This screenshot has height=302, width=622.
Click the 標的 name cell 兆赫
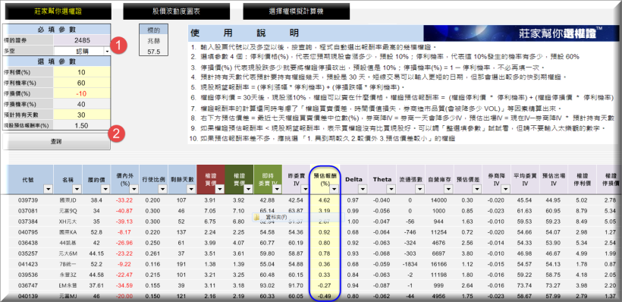153,40
